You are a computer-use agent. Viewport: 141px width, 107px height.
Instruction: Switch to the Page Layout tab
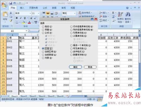tap(34, 8)
